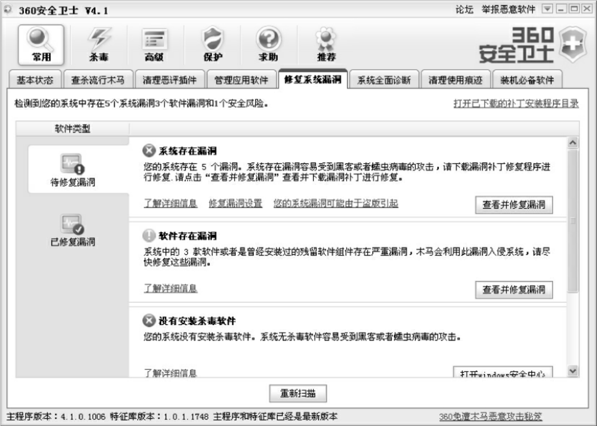Screen dimensions: 597x426
Task: Click 查看并修复漏洞 for software vulnerabilities
Action: (x=514, y=290)
